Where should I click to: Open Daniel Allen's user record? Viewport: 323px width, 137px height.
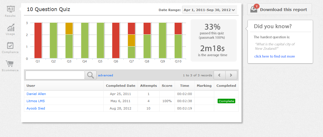36,94
